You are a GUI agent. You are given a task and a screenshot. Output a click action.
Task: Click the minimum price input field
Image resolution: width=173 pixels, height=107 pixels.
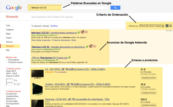10,80
